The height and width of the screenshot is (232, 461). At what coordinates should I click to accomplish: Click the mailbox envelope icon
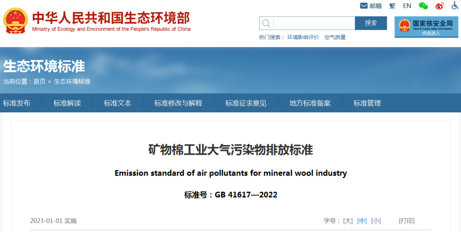(x=364, y=6)
